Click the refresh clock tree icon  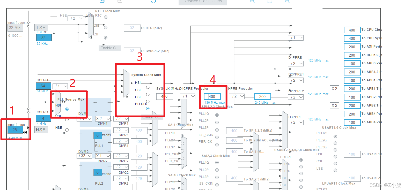[x=153, y=1]
